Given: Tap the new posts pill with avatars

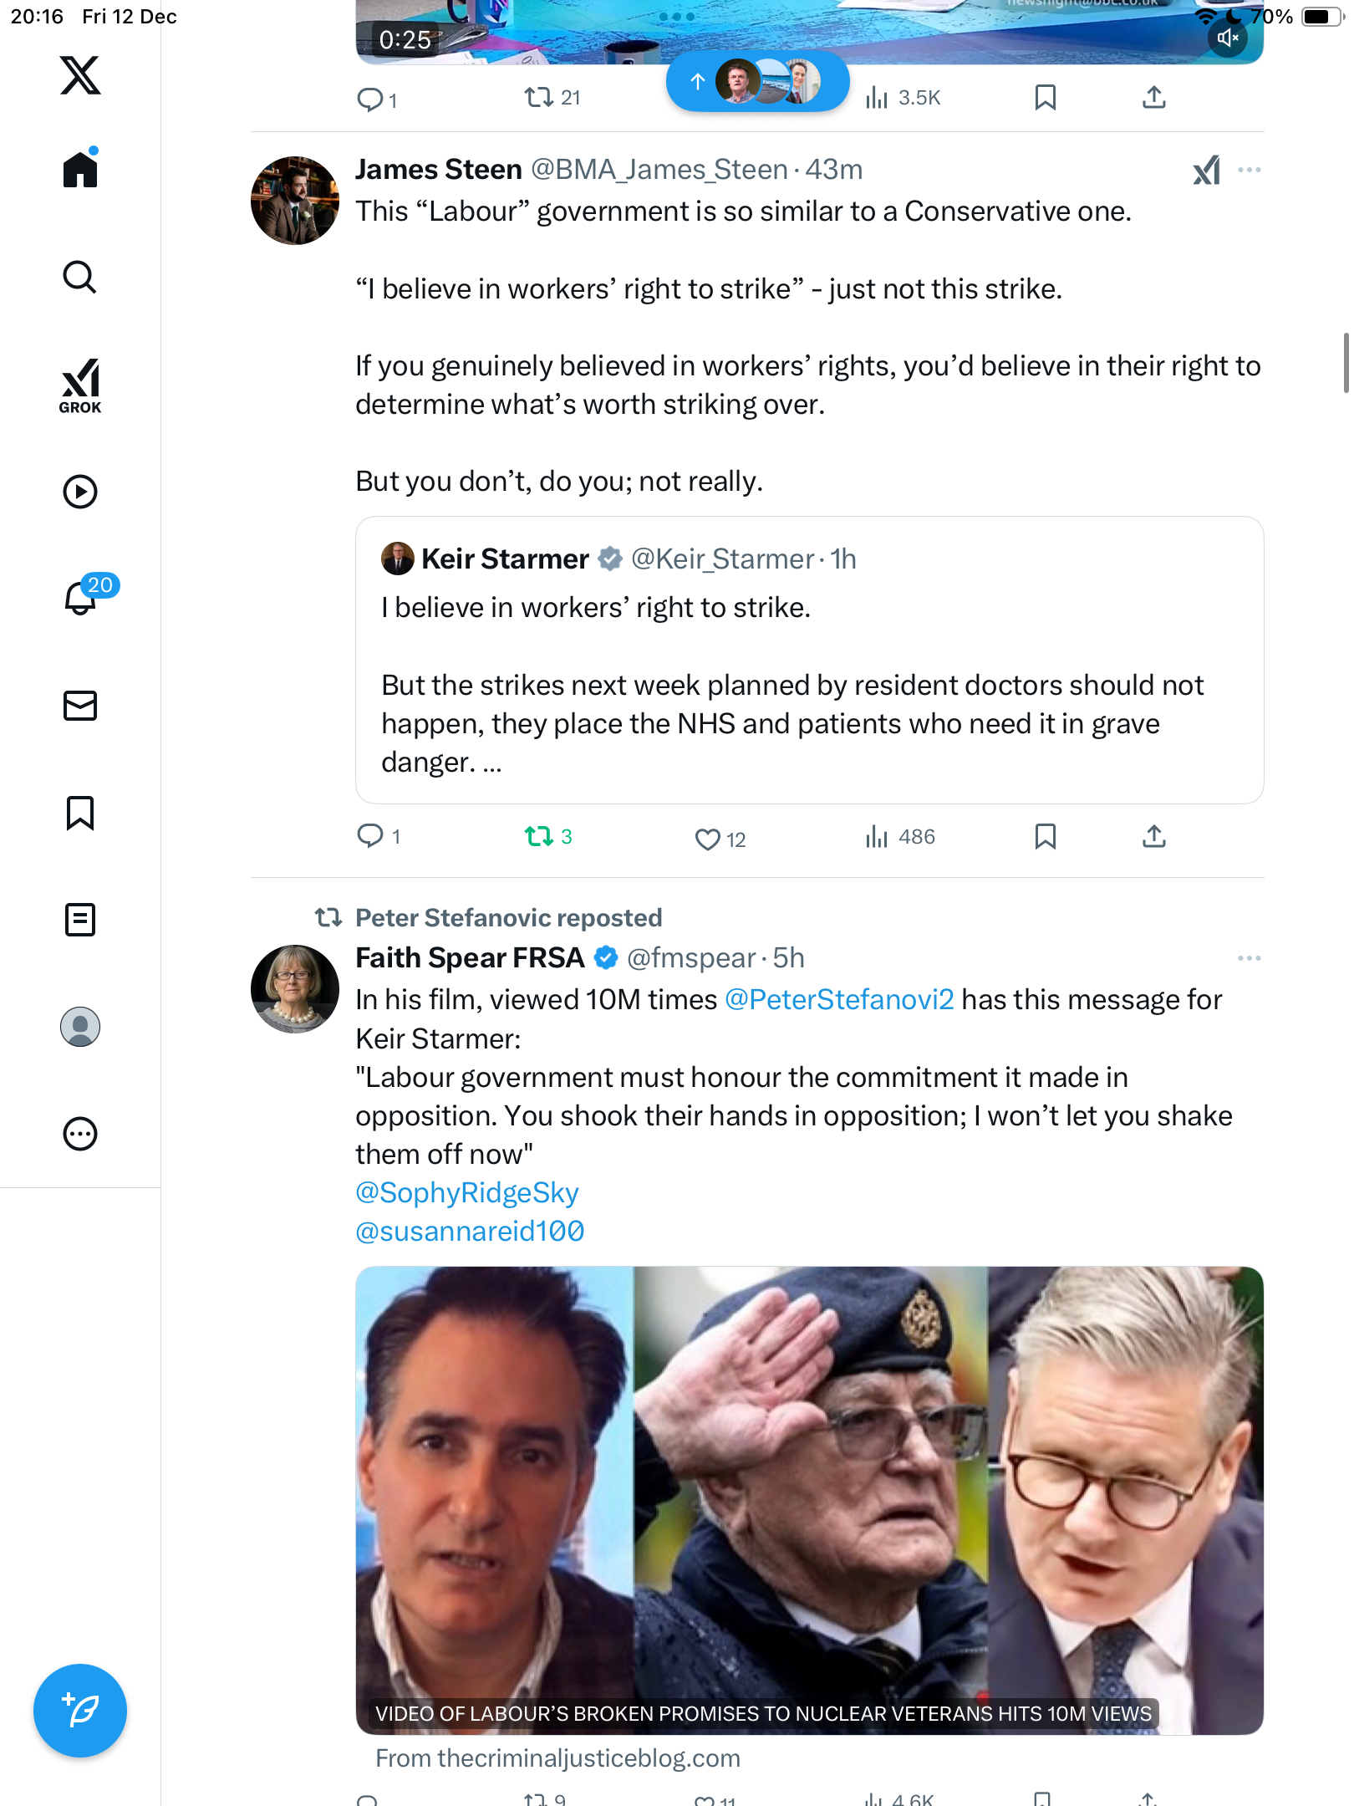Looking at the screenshot, I should coord(757,81).
